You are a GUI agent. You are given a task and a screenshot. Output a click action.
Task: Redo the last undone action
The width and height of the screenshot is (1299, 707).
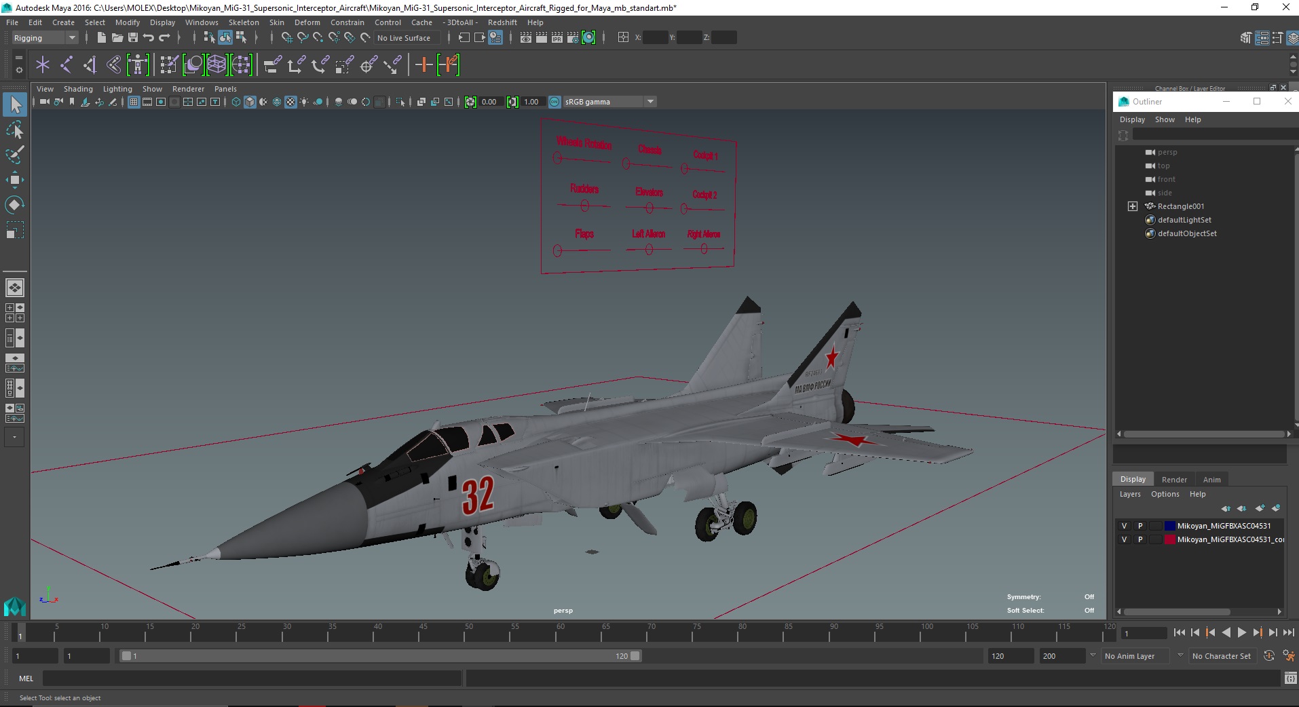(x=164, y=38)
